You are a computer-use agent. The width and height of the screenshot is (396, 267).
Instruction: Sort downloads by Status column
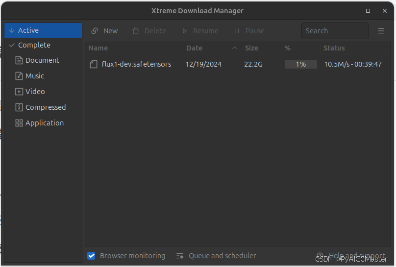point(355,48)
